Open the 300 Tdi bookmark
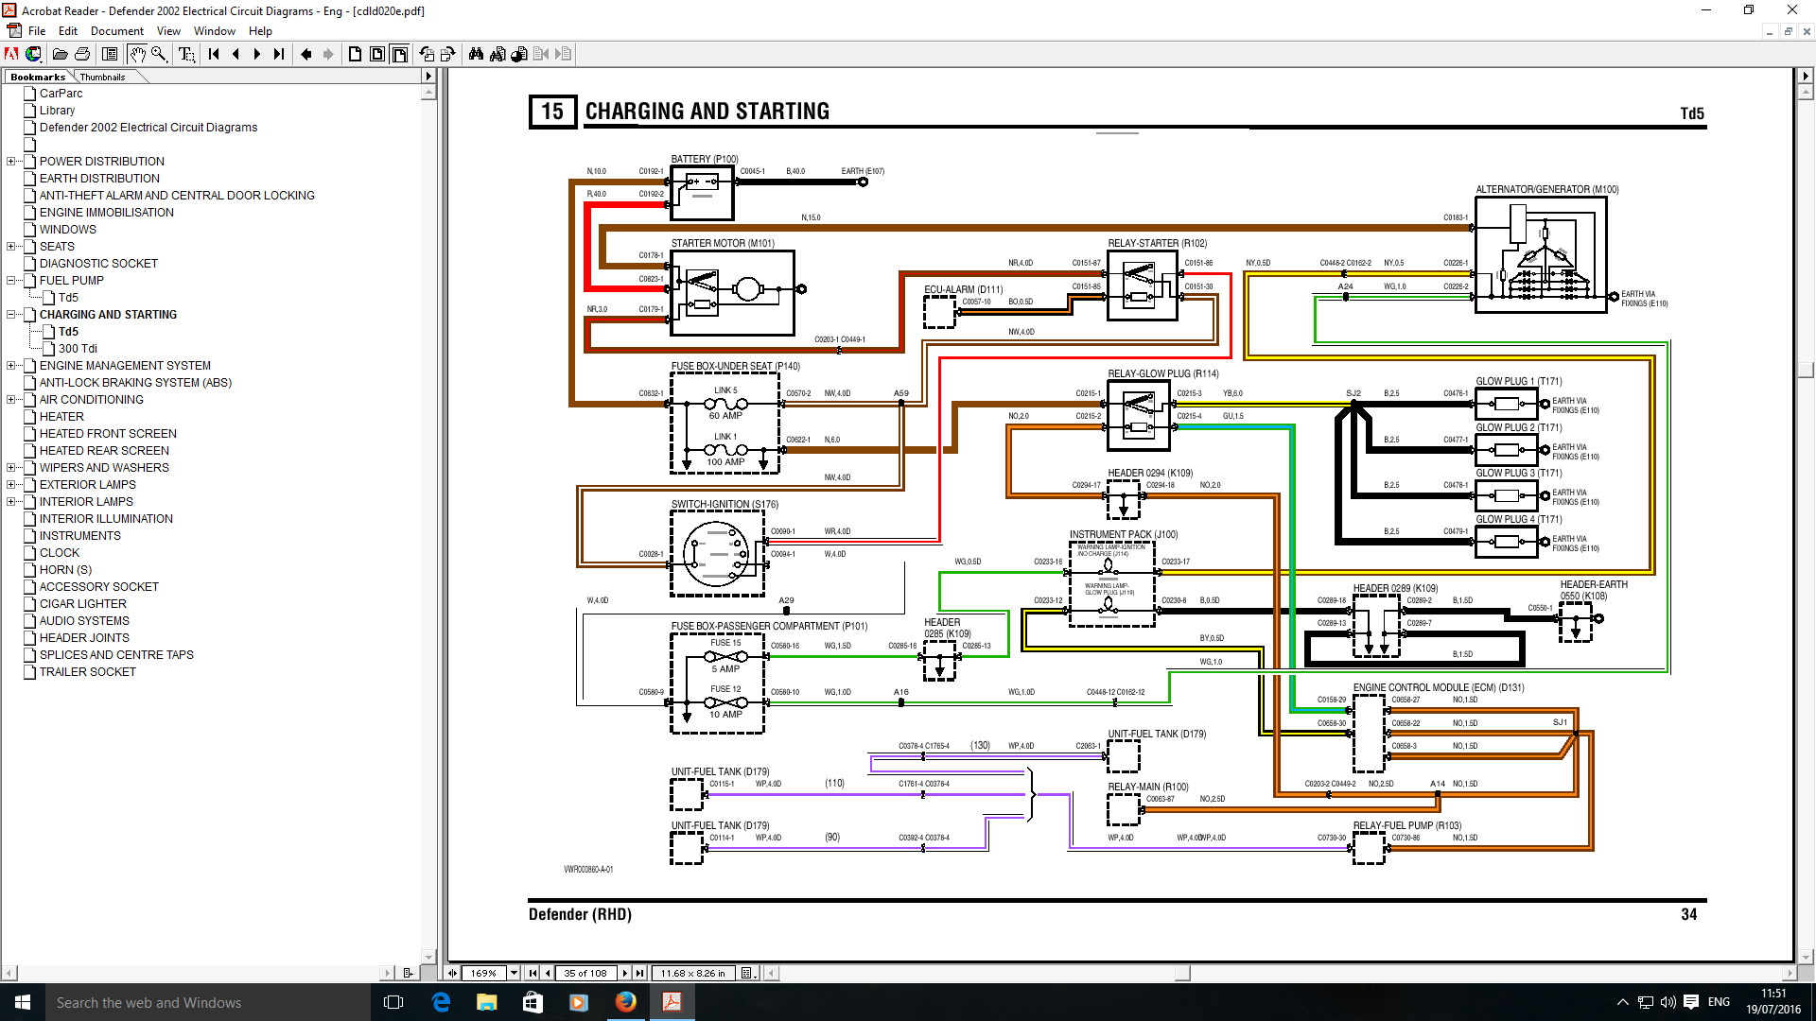The width and height of the screenshot is (1816, 1021). [78, 349]
